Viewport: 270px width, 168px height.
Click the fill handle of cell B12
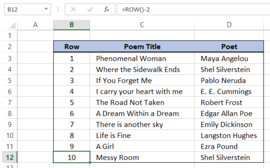click(x=90, y=162)
